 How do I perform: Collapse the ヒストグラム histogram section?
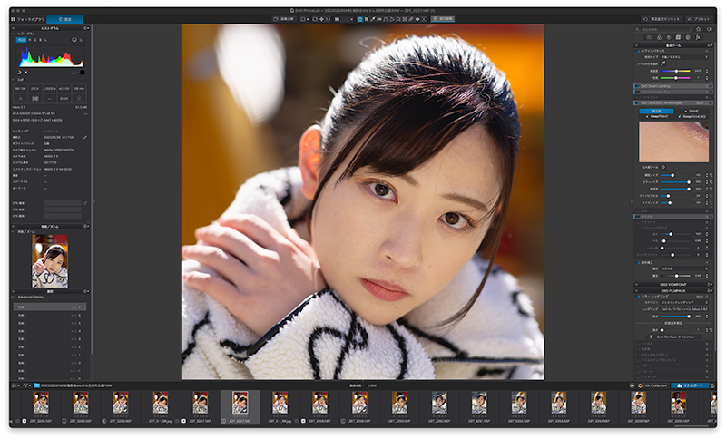13,34
